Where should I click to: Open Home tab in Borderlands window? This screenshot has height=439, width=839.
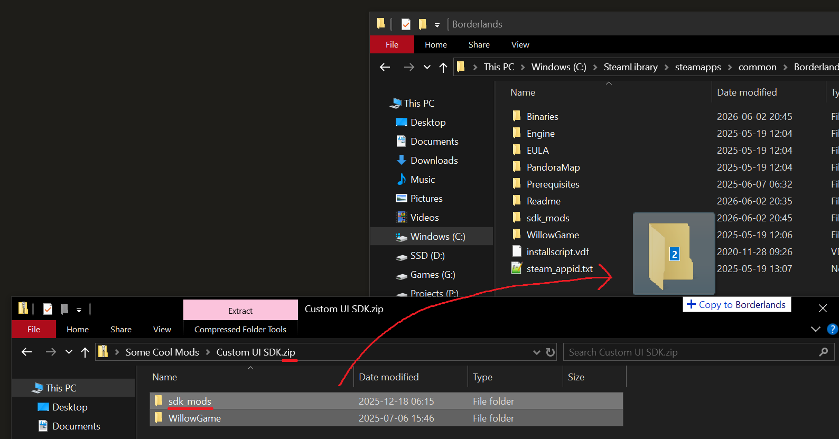pos(436,45)
